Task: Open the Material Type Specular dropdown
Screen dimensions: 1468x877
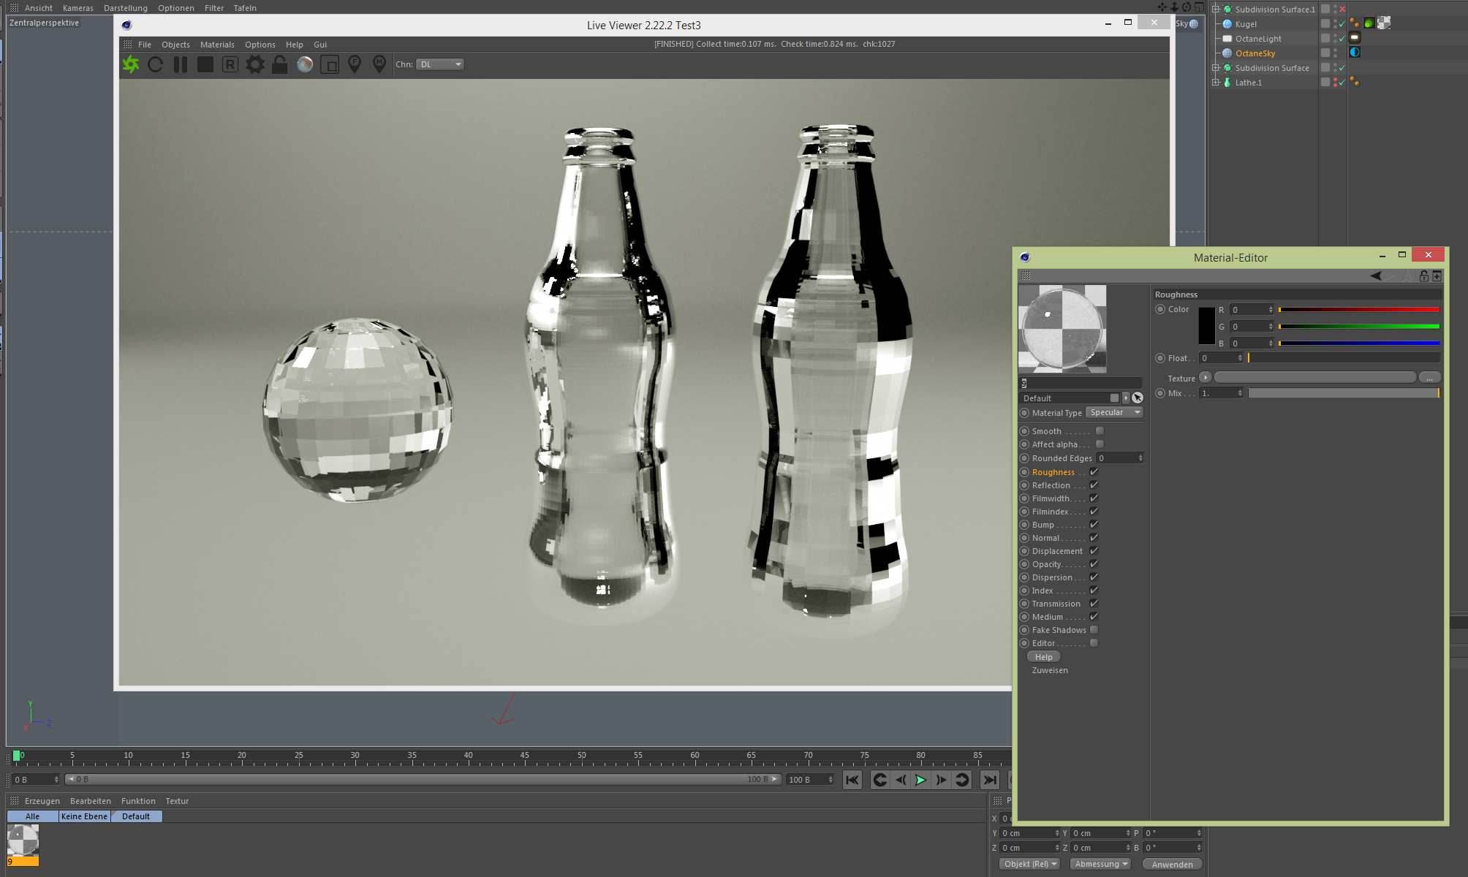Action: coord(1114,413)
